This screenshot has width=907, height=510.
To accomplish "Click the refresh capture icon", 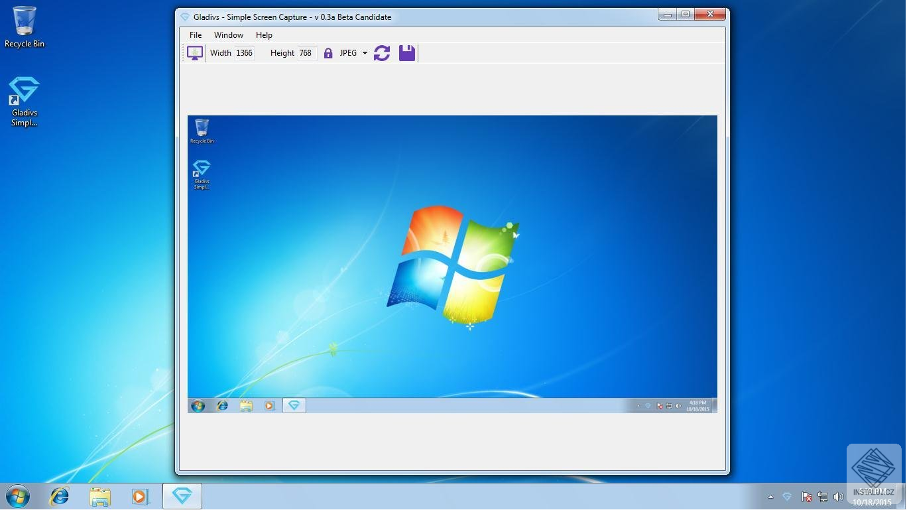I will (x=382, y=52).
